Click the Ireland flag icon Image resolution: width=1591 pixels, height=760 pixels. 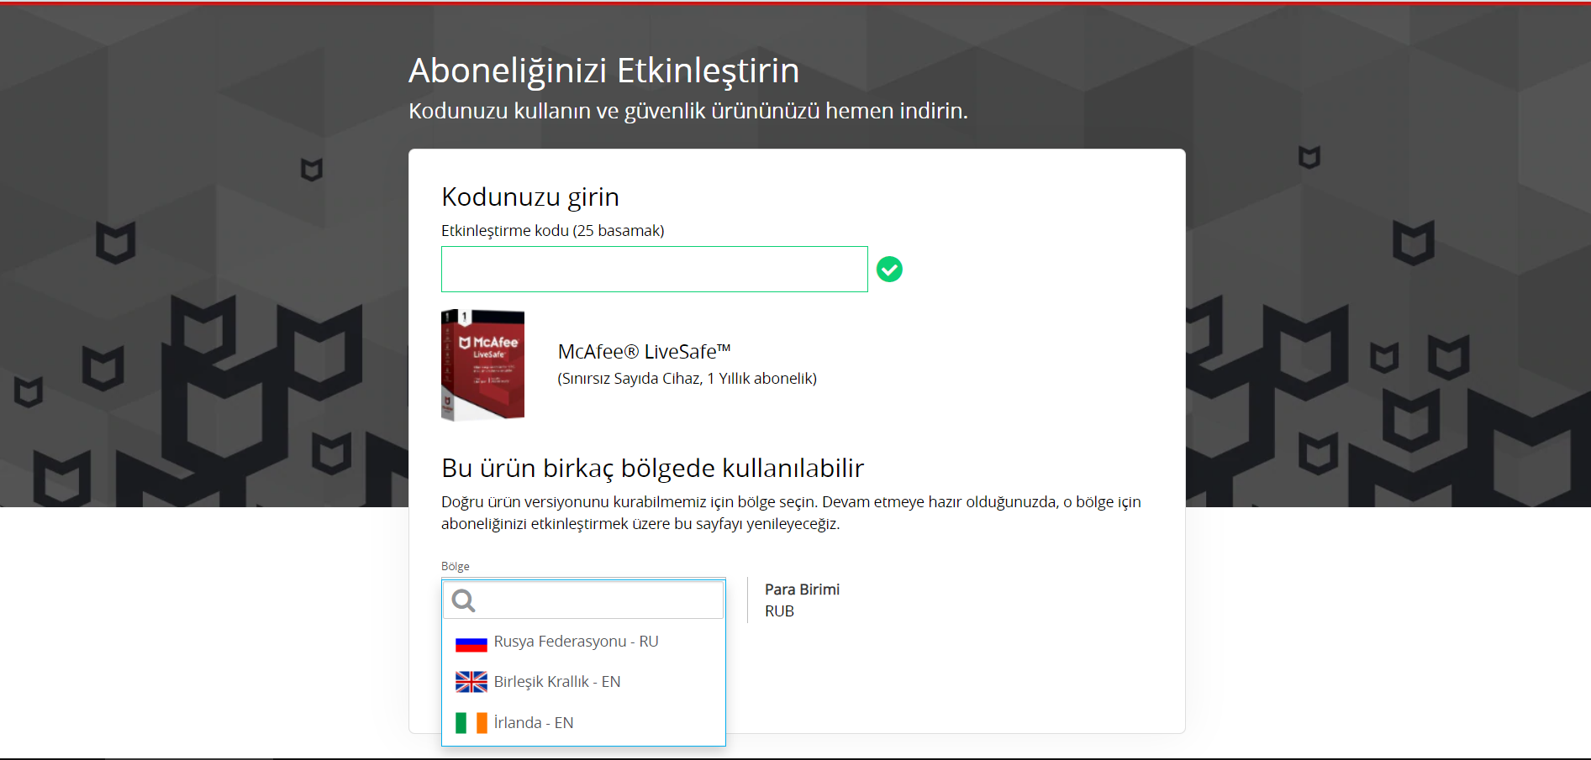click(471, 723)
